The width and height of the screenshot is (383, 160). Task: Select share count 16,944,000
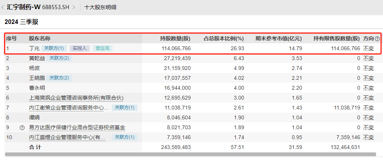pos(177,88)
